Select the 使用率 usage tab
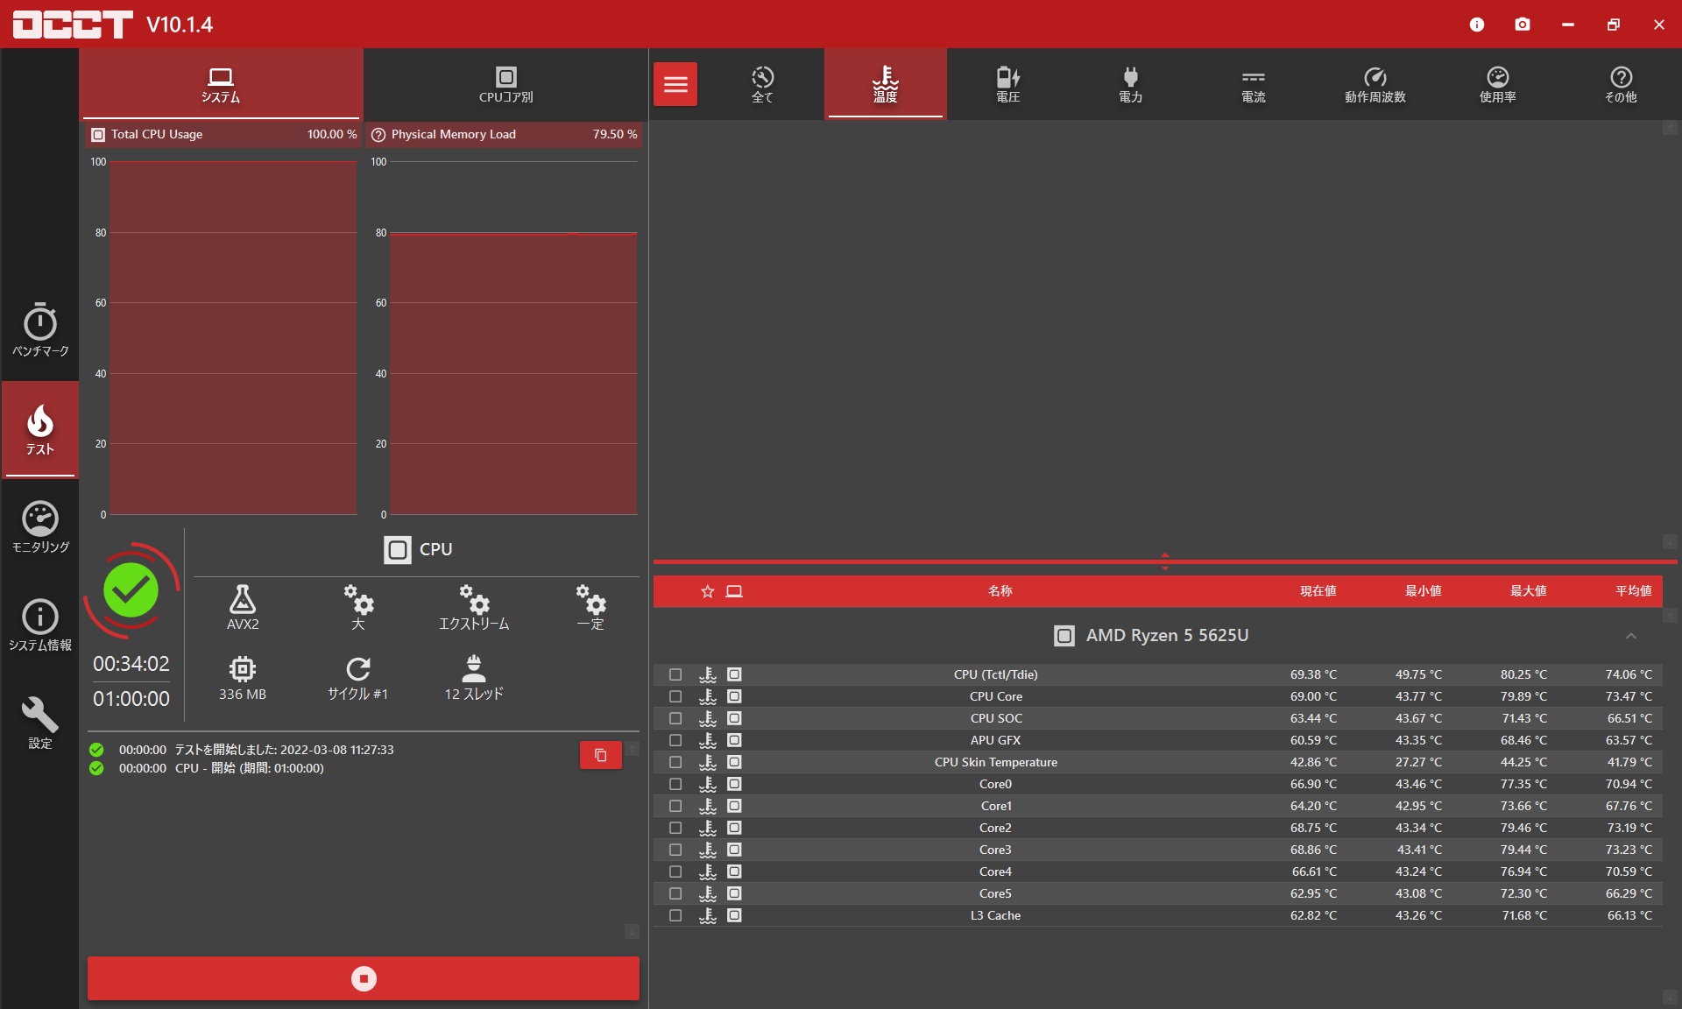 tap(1498, 84)
